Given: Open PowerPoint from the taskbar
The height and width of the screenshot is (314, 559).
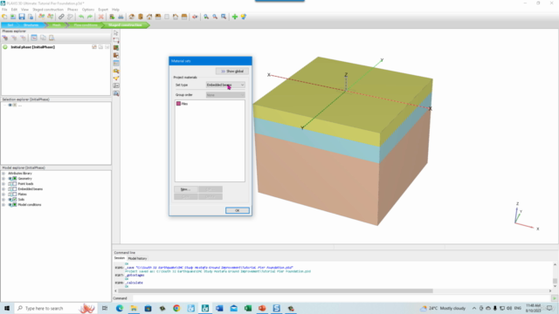Looking at the screenshot, I should (x=262, y=308).
